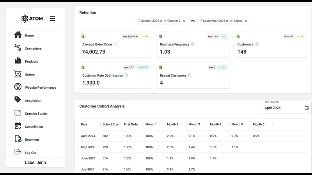Viewport: 312px width, 175px height.
Task: Click info icon next to Repeat Customers
Action: coord(190,75)
